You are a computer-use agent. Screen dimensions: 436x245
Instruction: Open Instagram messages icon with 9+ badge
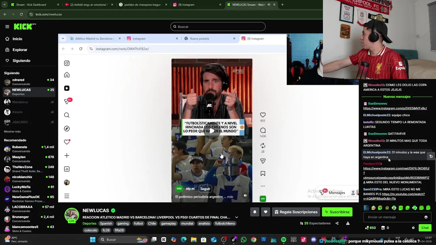click(67, 101)
